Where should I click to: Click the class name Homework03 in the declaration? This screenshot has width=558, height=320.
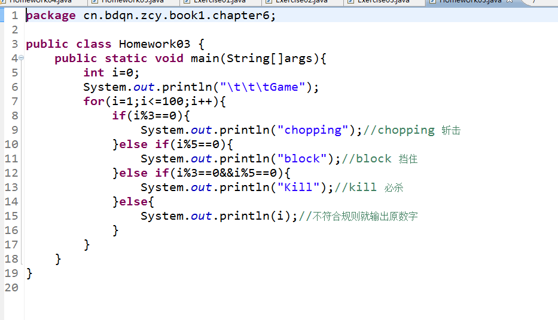tap(154, 44)
